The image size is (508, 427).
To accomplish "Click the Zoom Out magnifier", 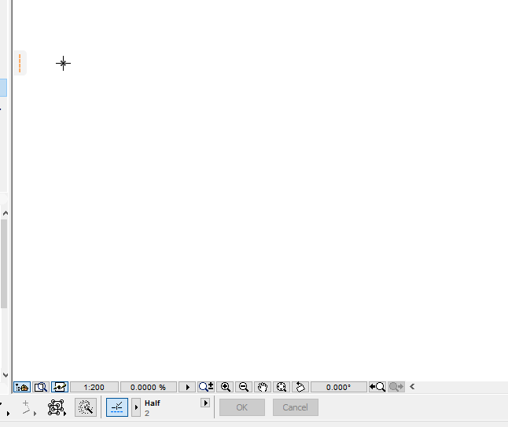I will pos(244,387).
